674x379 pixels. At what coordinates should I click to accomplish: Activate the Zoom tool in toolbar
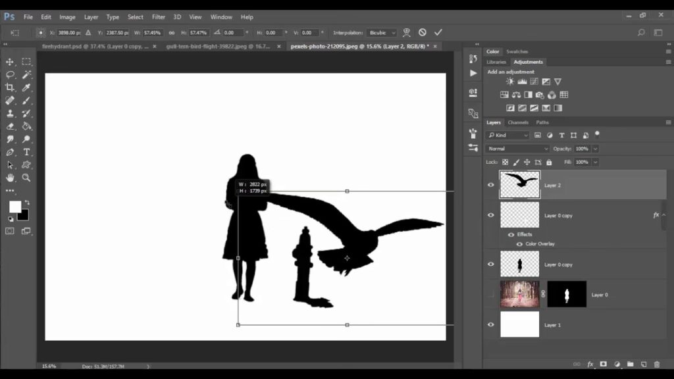[26, 178]
